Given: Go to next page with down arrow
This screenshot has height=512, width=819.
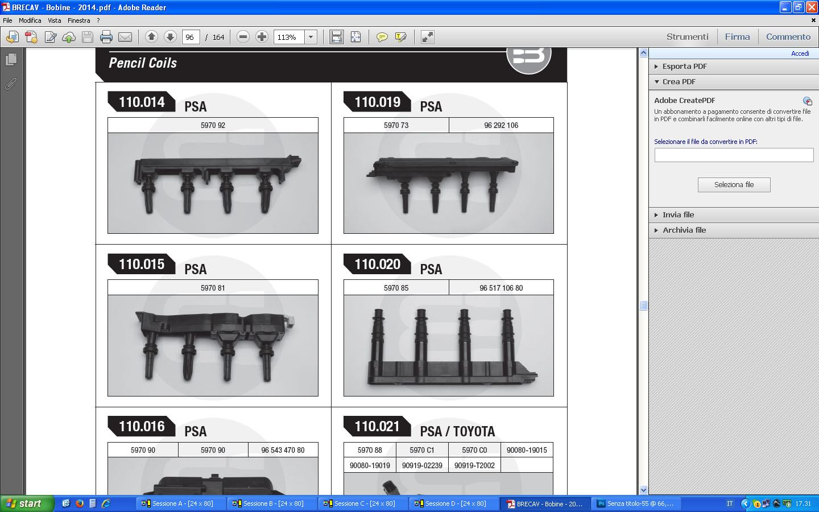Looking at the screenshot, I should (x=170, y=37).
